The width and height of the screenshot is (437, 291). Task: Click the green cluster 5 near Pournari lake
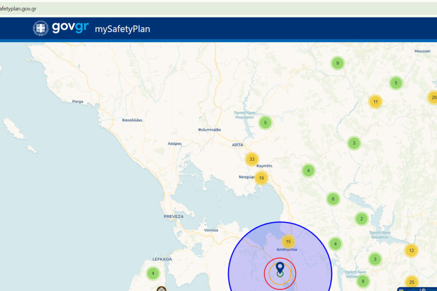pos(265,123)
